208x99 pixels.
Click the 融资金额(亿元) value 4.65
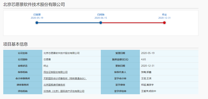click(x=144, y=60)
